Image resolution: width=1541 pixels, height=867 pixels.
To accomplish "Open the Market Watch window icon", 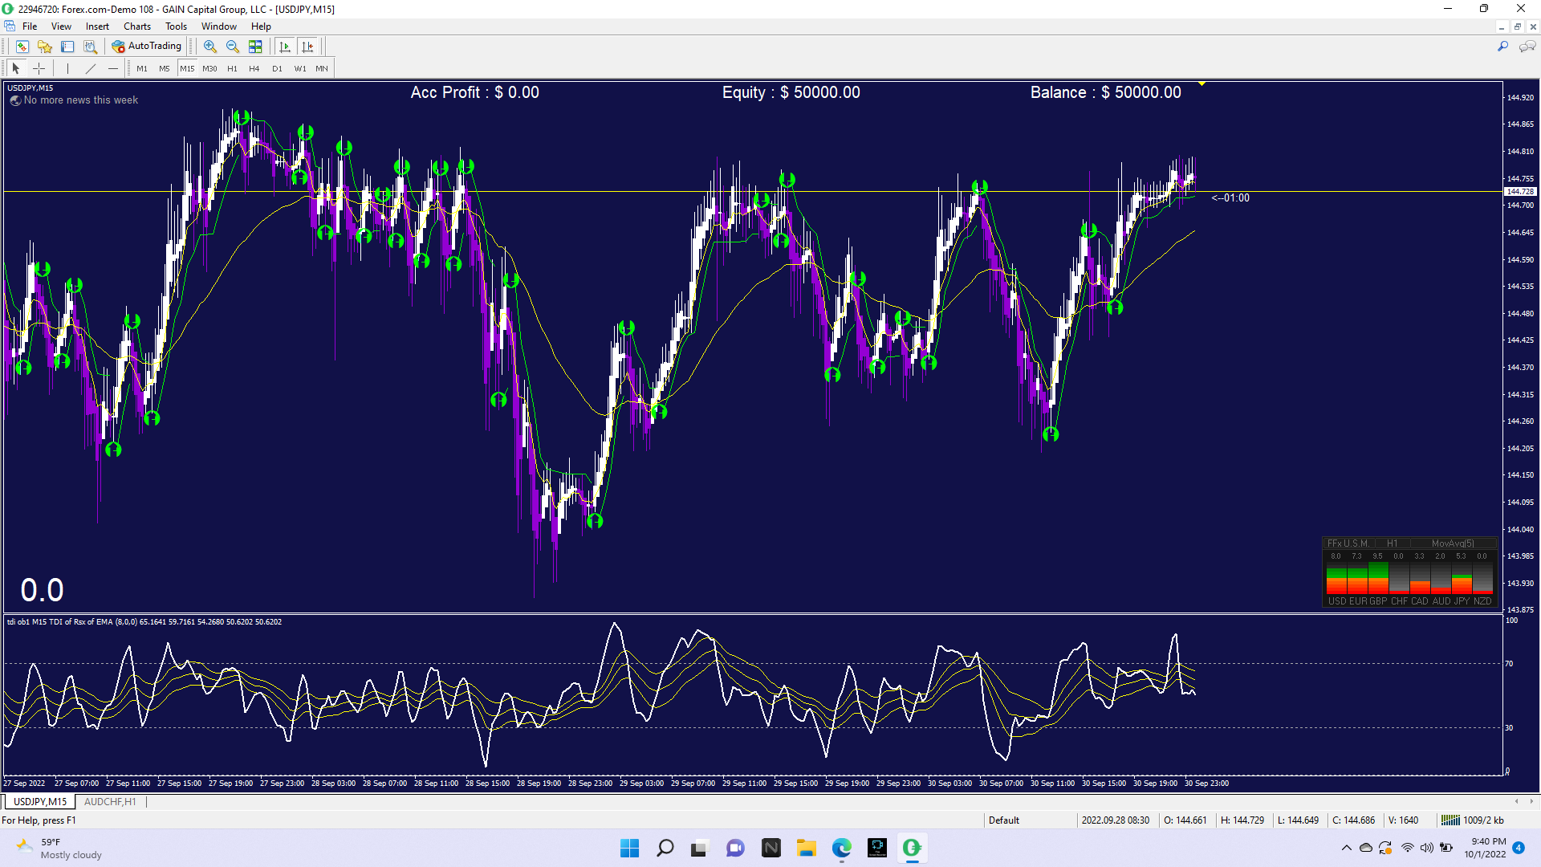I will pyautogui.click(x=22, y=47).
